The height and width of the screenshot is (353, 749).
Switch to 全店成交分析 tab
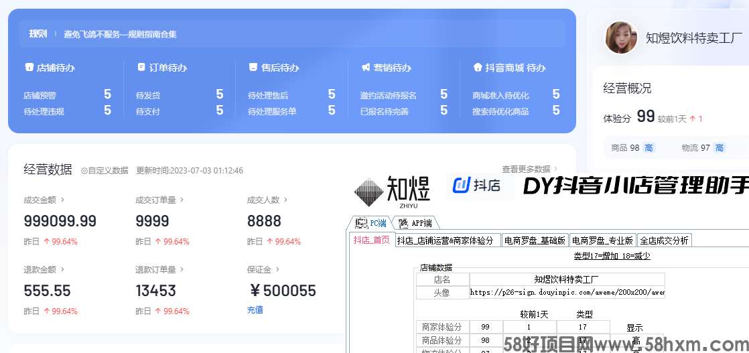pos(665,240)
